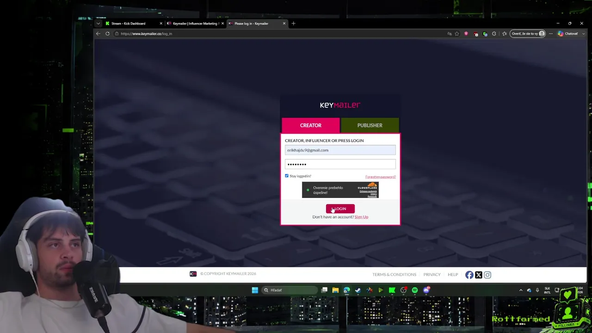
Task: Add page to favorites with the star icon
Action: tap(457, 34)
